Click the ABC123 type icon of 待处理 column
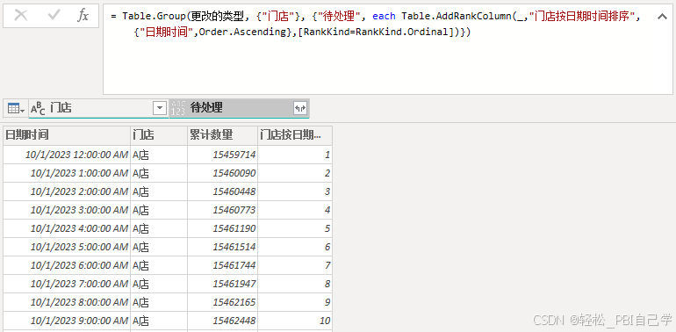676x332 pixels. point(178,108)
